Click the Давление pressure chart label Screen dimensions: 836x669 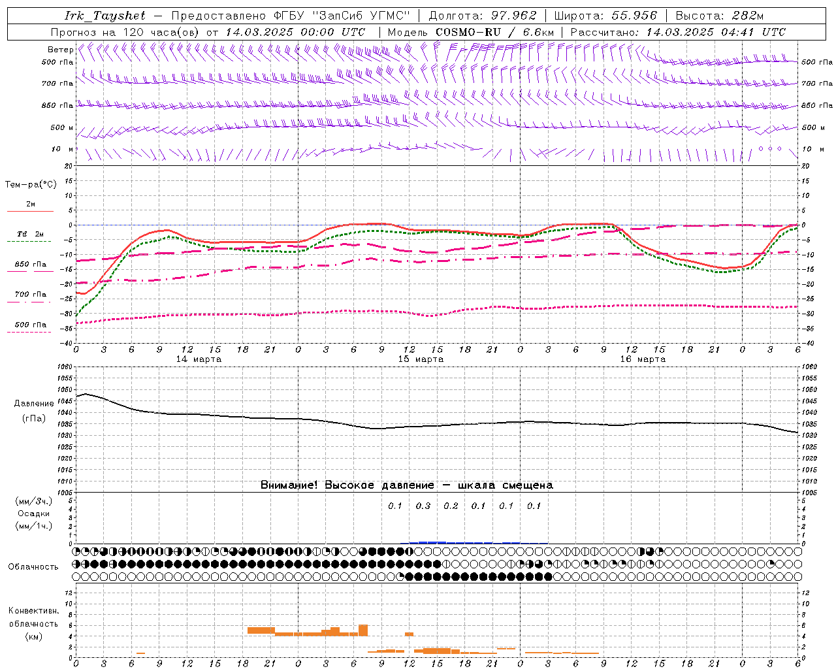[34, 404]
